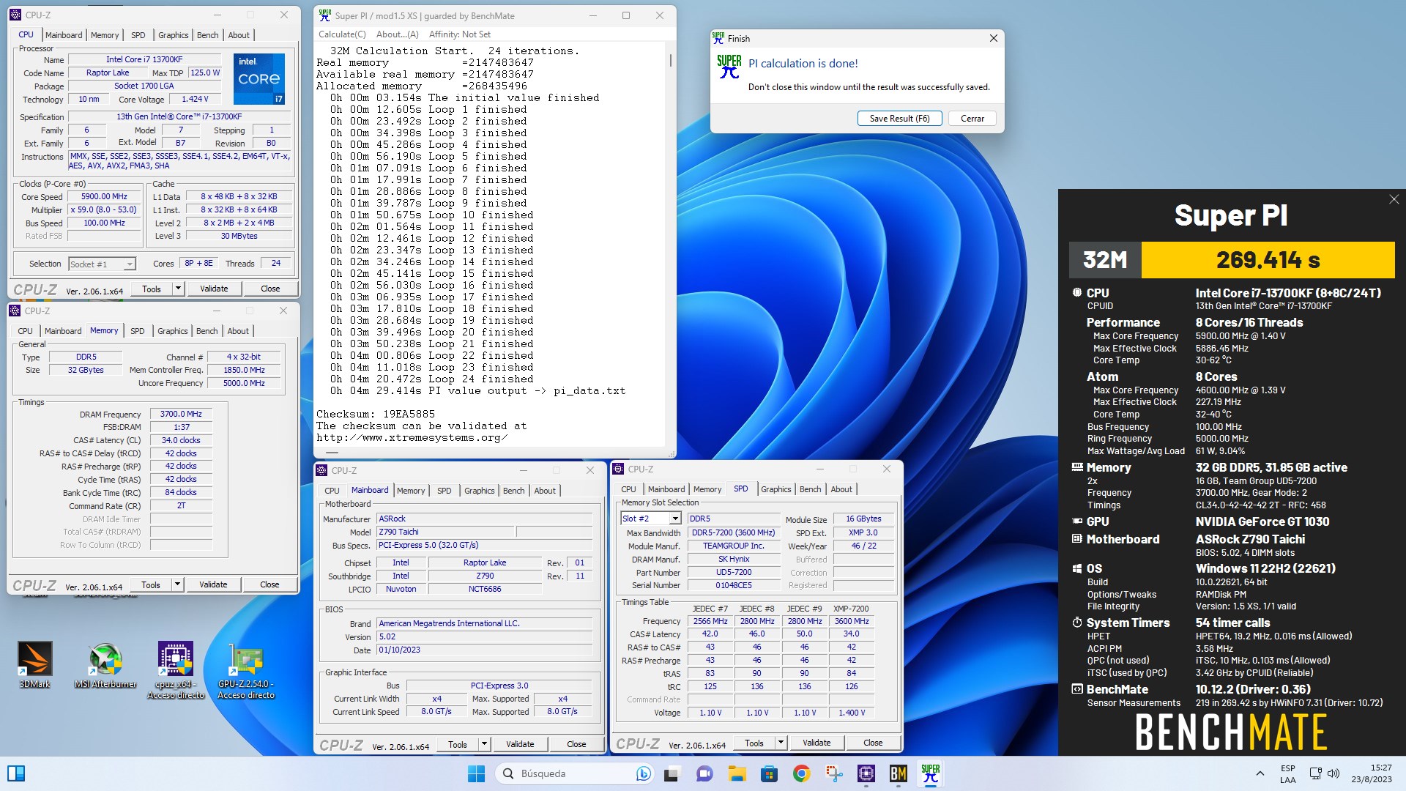This screenshot has height=791, width=1406.
Task: Click the CPU chip icon in the BenchMate panel
Action: coord(1076,292)
